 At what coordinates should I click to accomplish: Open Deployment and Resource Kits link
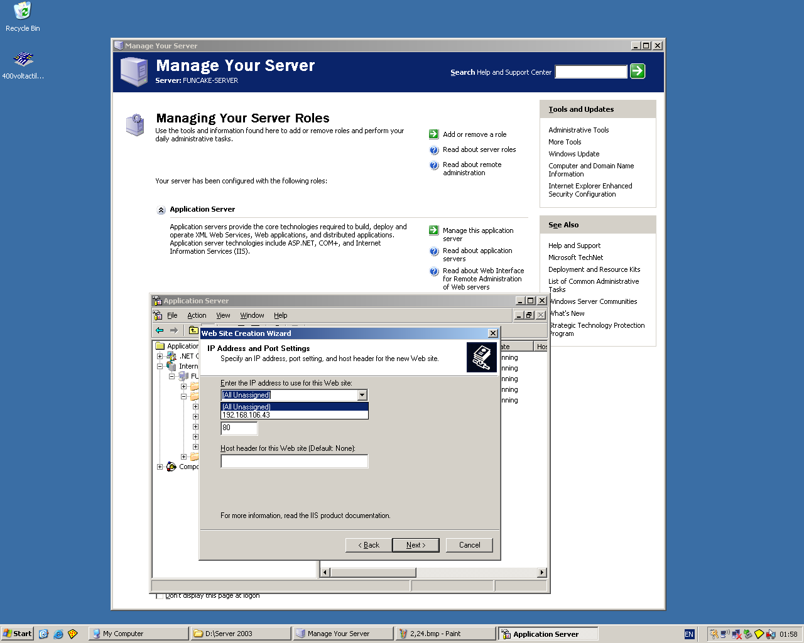[x=594, y=269]
